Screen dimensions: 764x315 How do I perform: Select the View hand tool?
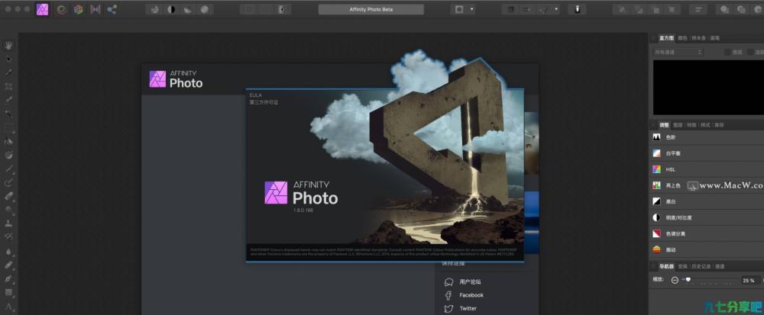point(8,45)
